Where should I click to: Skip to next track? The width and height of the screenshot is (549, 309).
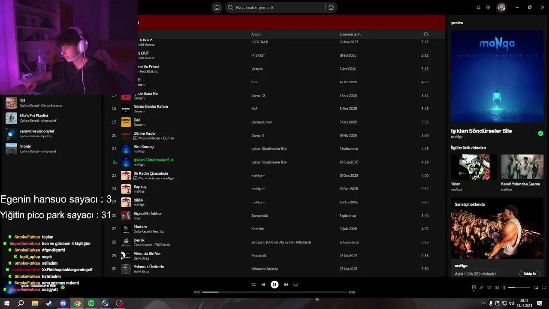(286, 285)
